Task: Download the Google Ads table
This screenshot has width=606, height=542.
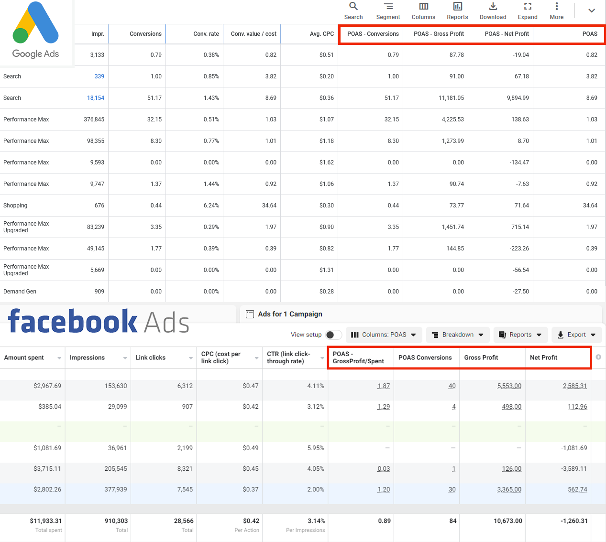Action: point(493,11)
